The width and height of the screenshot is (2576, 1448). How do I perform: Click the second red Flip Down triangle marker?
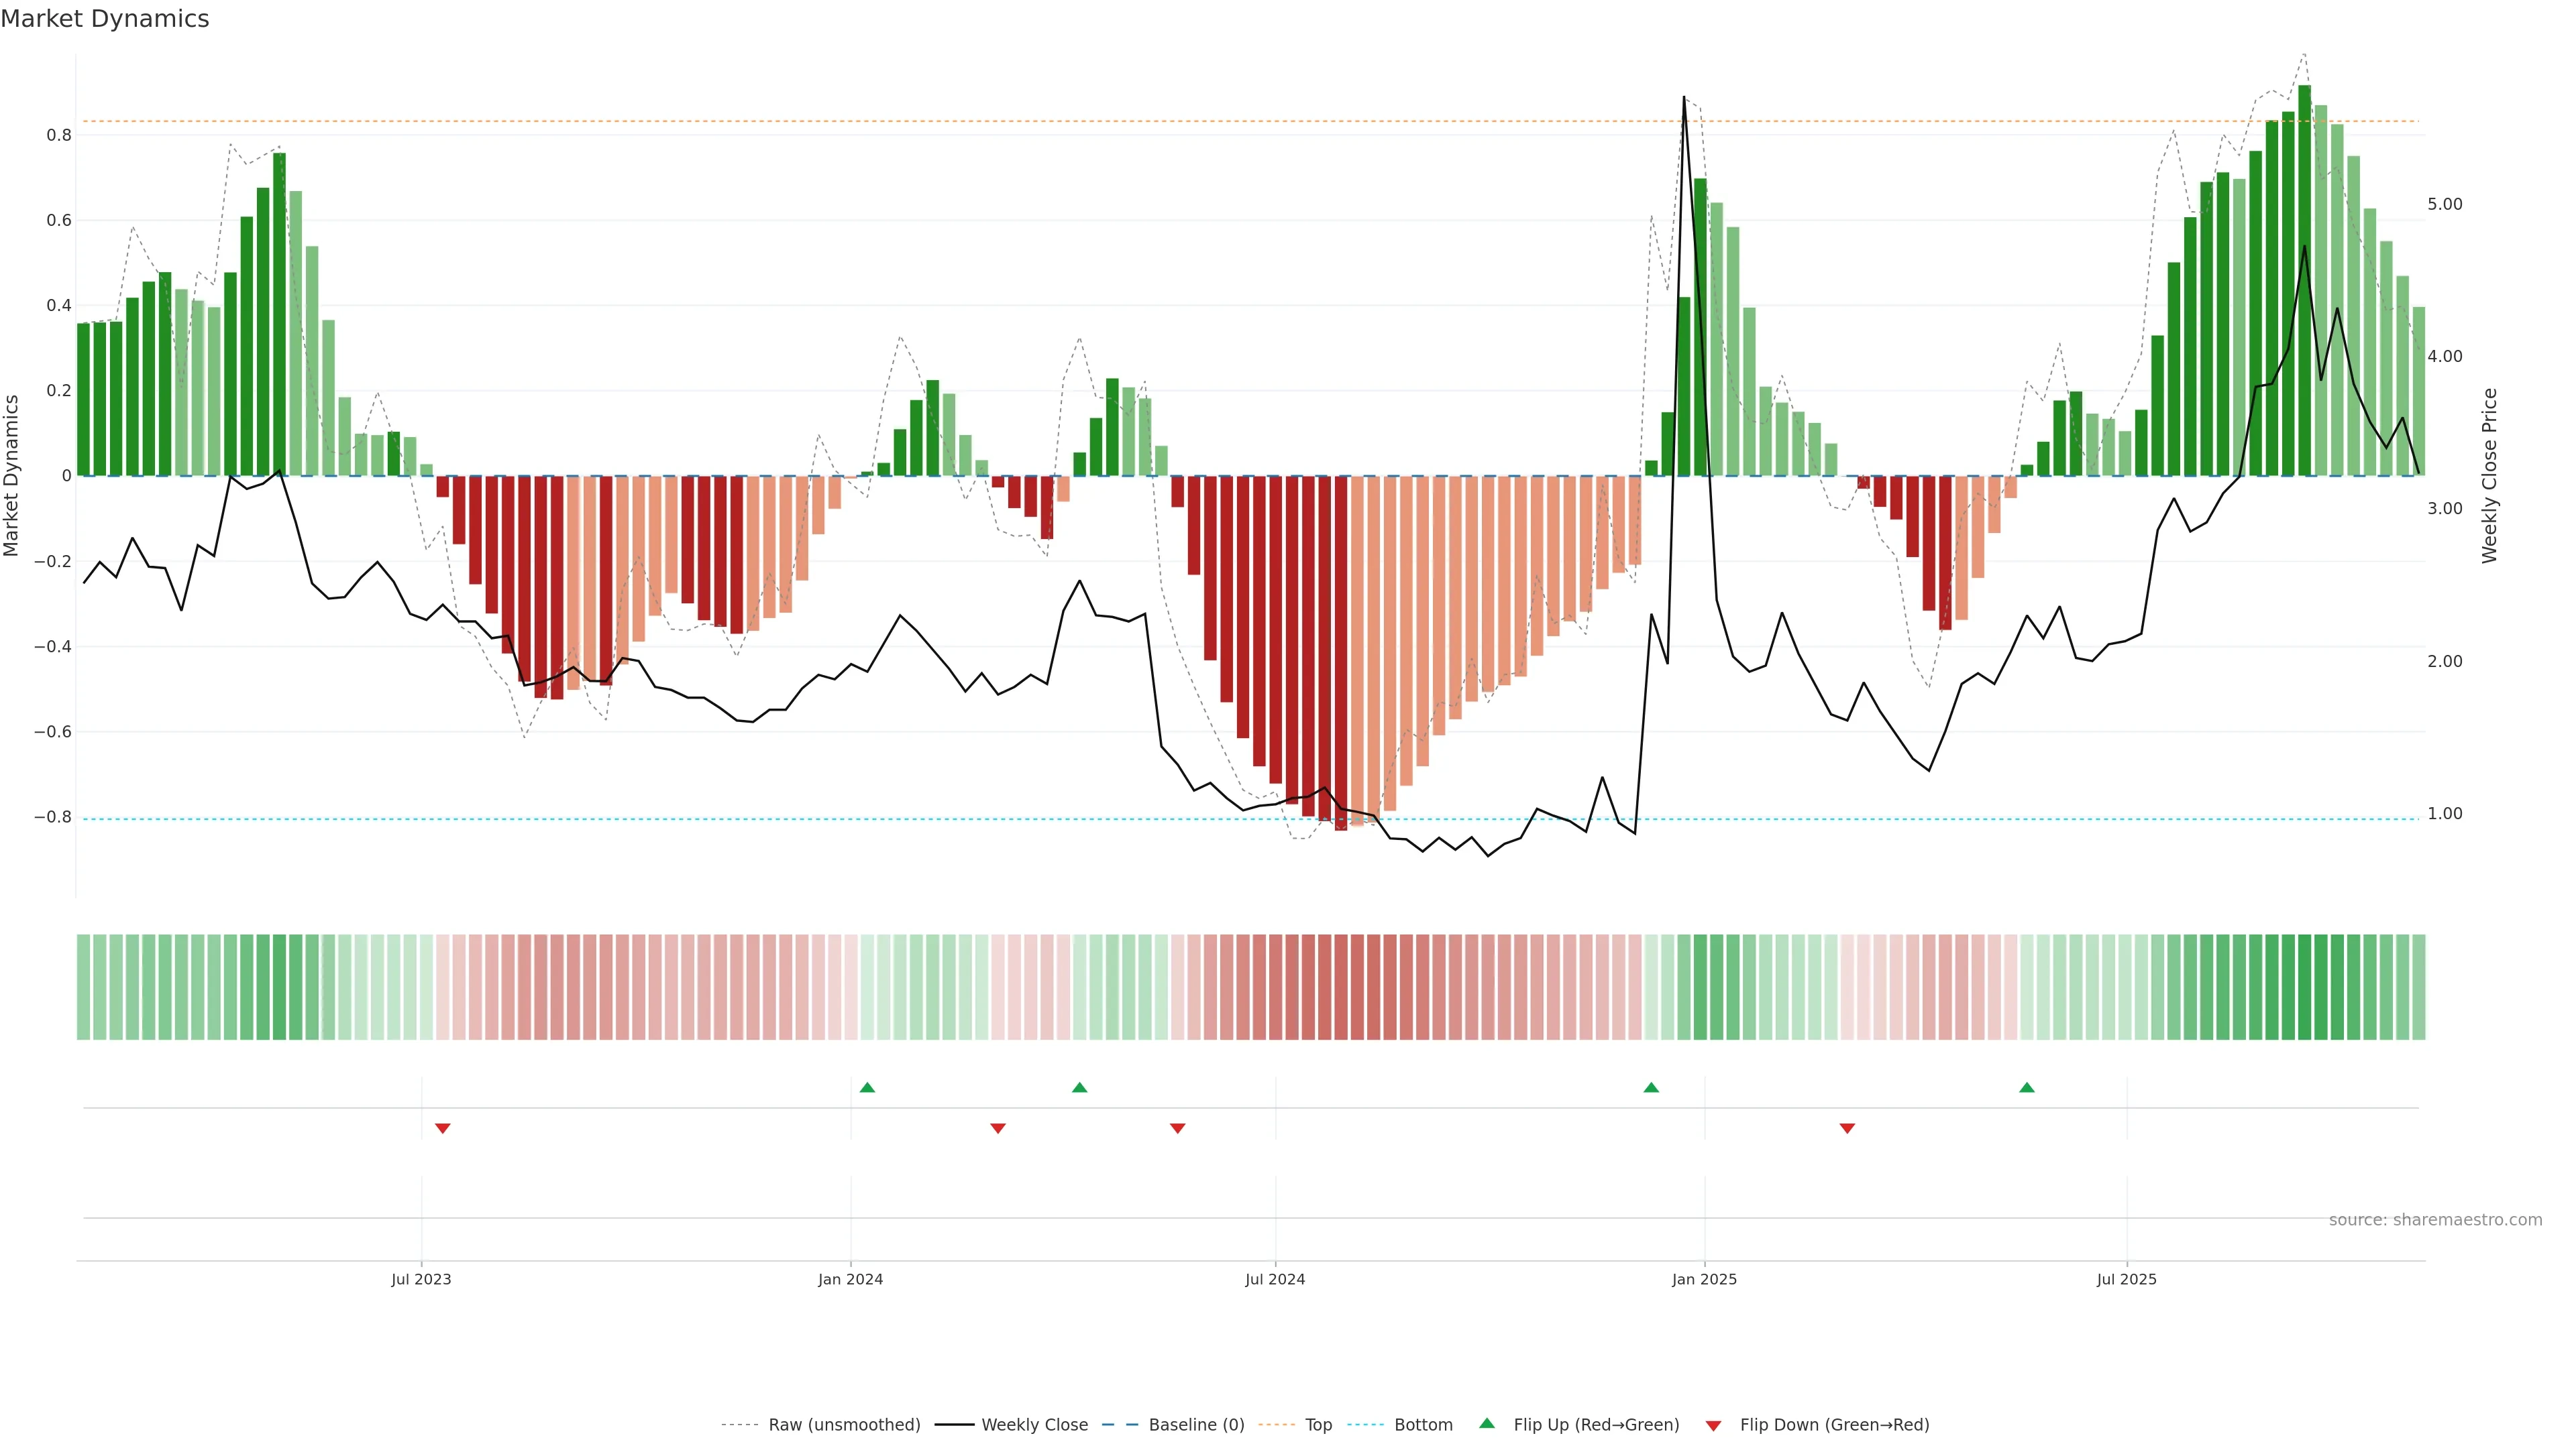point(997,1128)
